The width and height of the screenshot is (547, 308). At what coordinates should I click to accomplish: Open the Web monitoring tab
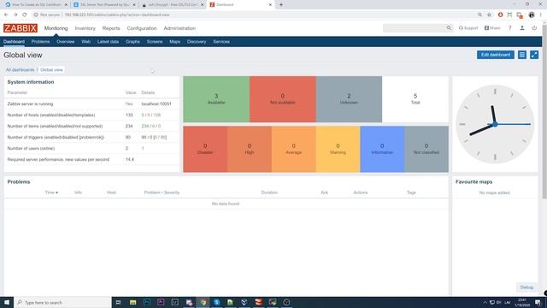(x=85, y=42)
